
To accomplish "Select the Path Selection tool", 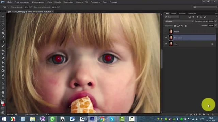I will [x=3, y=84].
